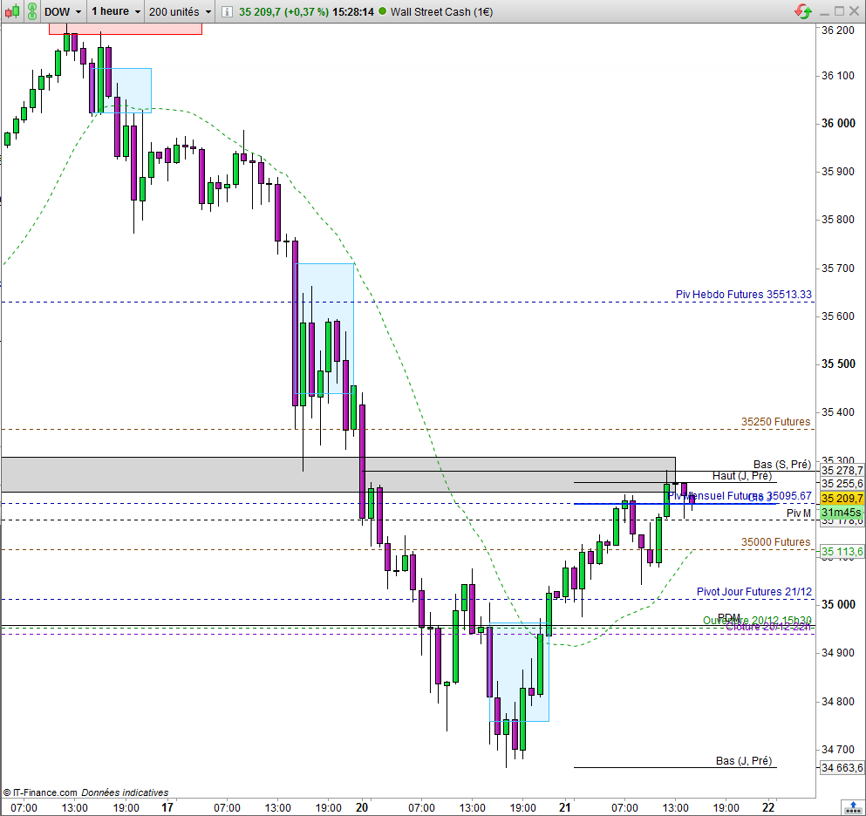Open the 200 unités dropdown
Viewport: 866px width, 816px height.
(180, 11)
